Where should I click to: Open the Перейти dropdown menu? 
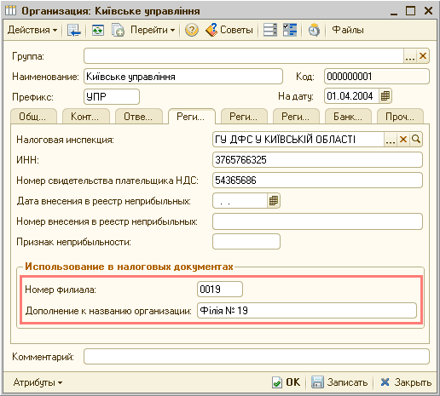pos(153,30)
